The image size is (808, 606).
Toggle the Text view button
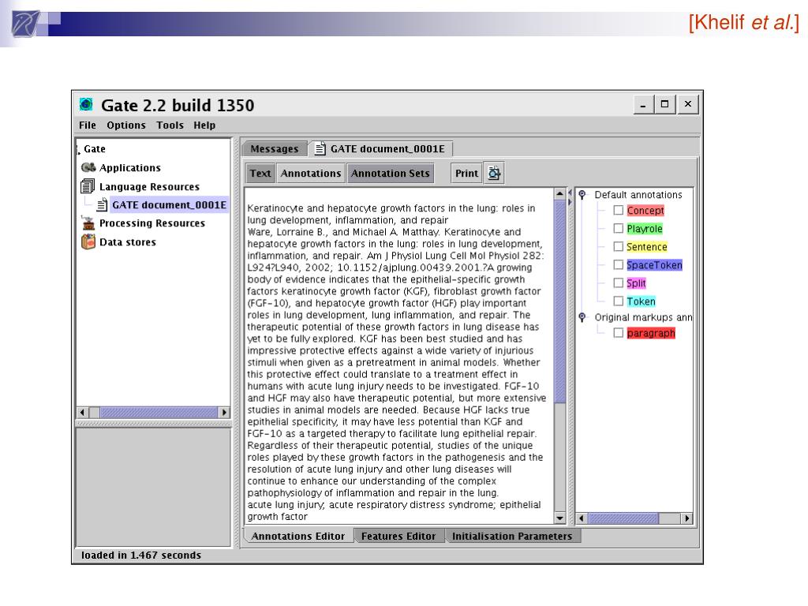[260, 173]
